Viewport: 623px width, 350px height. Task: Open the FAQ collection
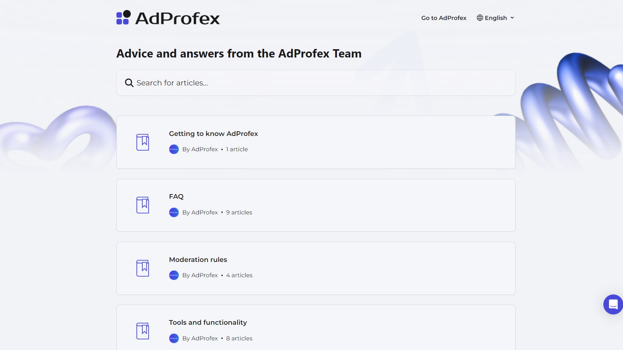coord(316,205)
